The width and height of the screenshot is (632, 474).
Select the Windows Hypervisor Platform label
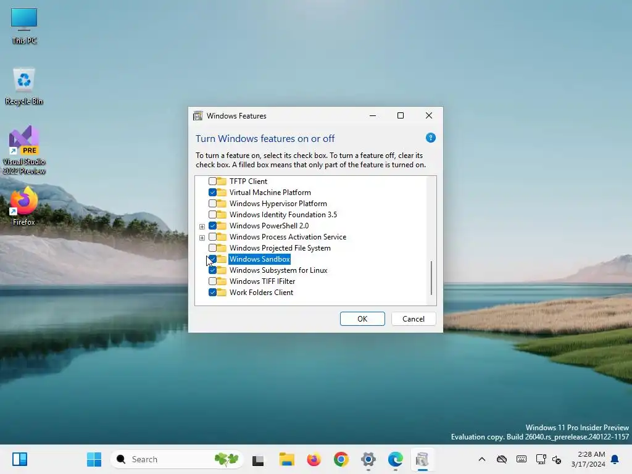click(x=278, y=204)
